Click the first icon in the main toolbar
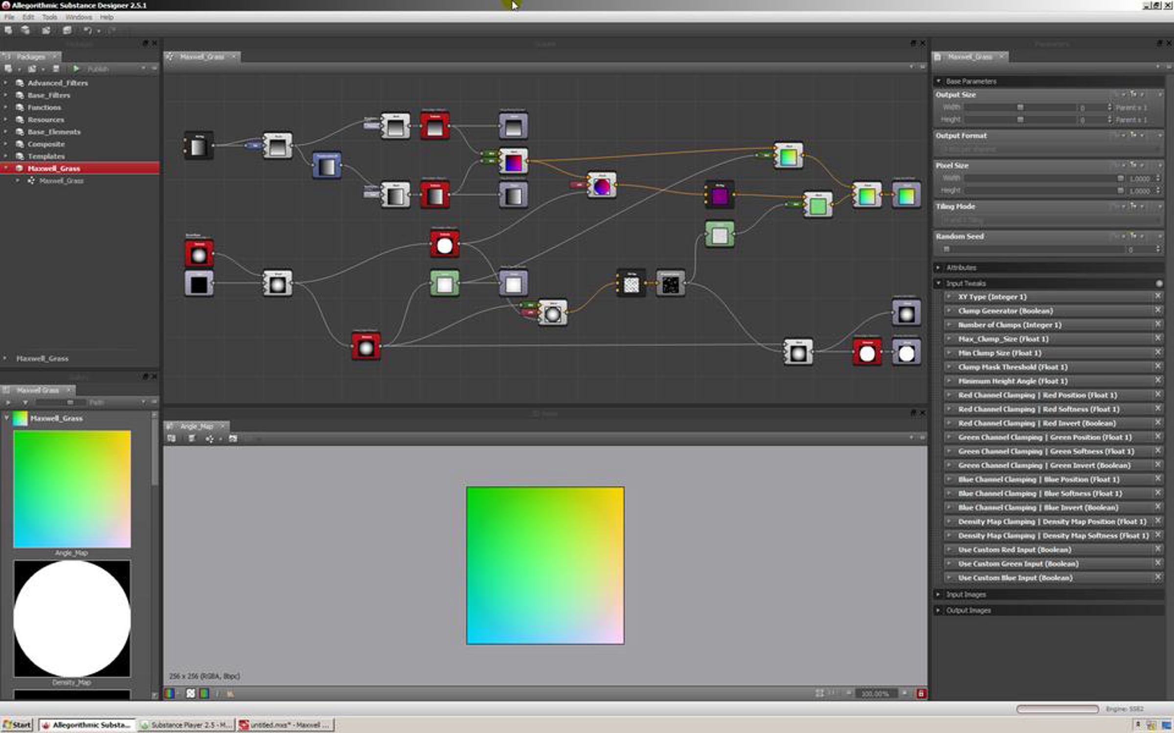1174x733 pixels. pos(8,30)
